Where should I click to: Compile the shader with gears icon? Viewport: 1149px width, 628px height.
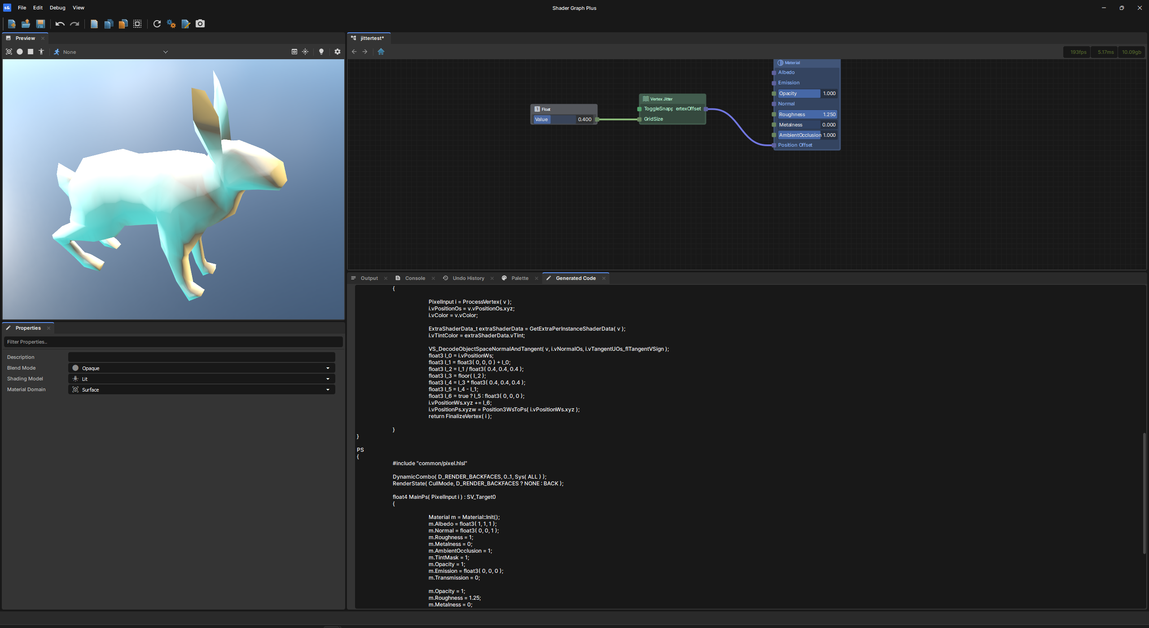click(x=171, y=24)
